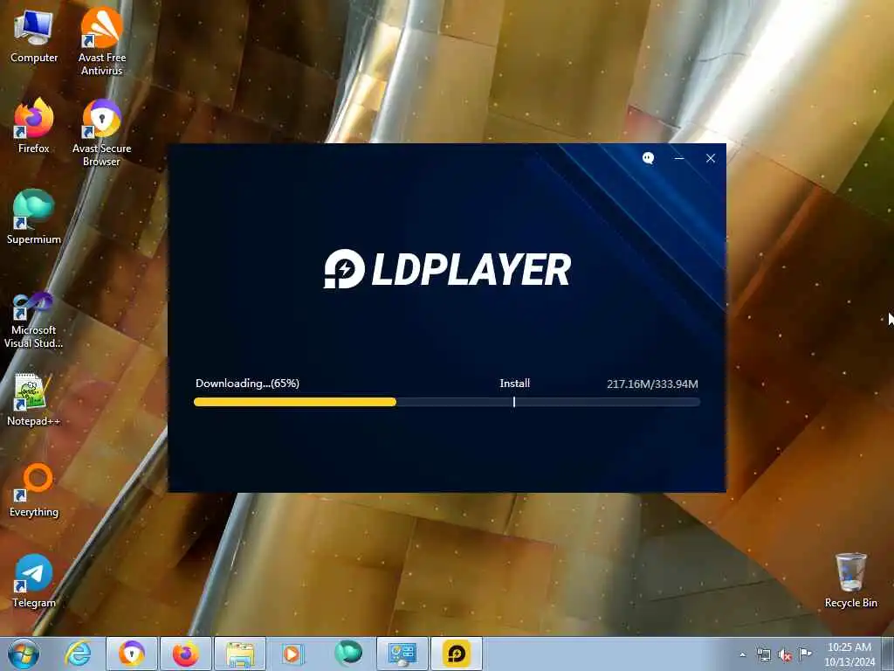Open Firefox from the taskbar
Image resolution: width=894 pixels, height=671 pixels.
(185, 654)
